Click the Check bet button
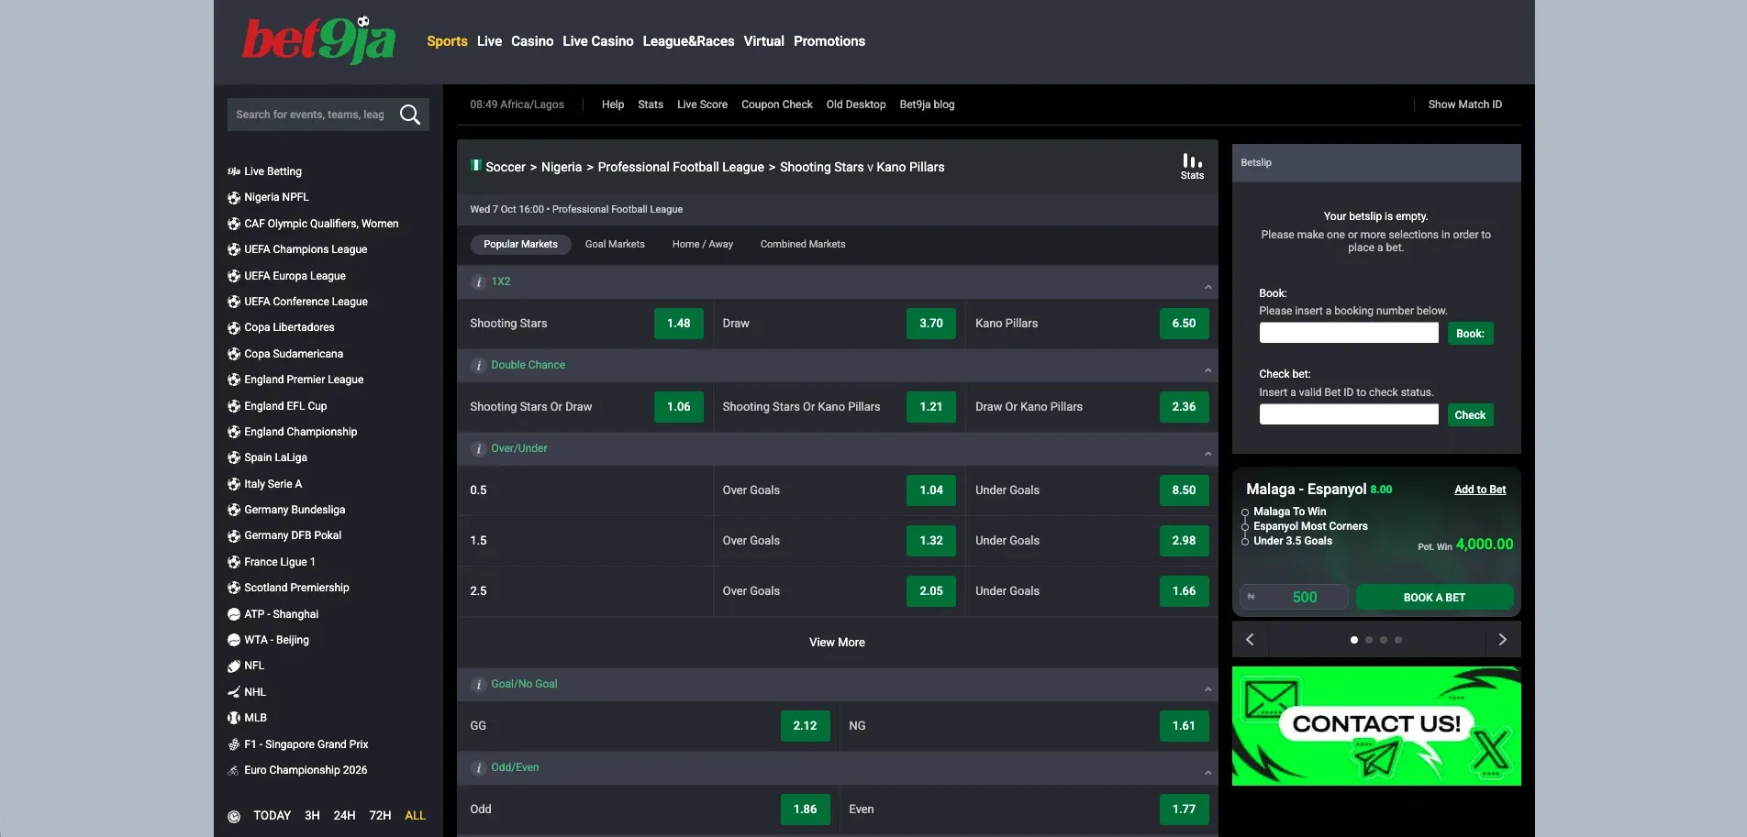 pos(1470,415)
